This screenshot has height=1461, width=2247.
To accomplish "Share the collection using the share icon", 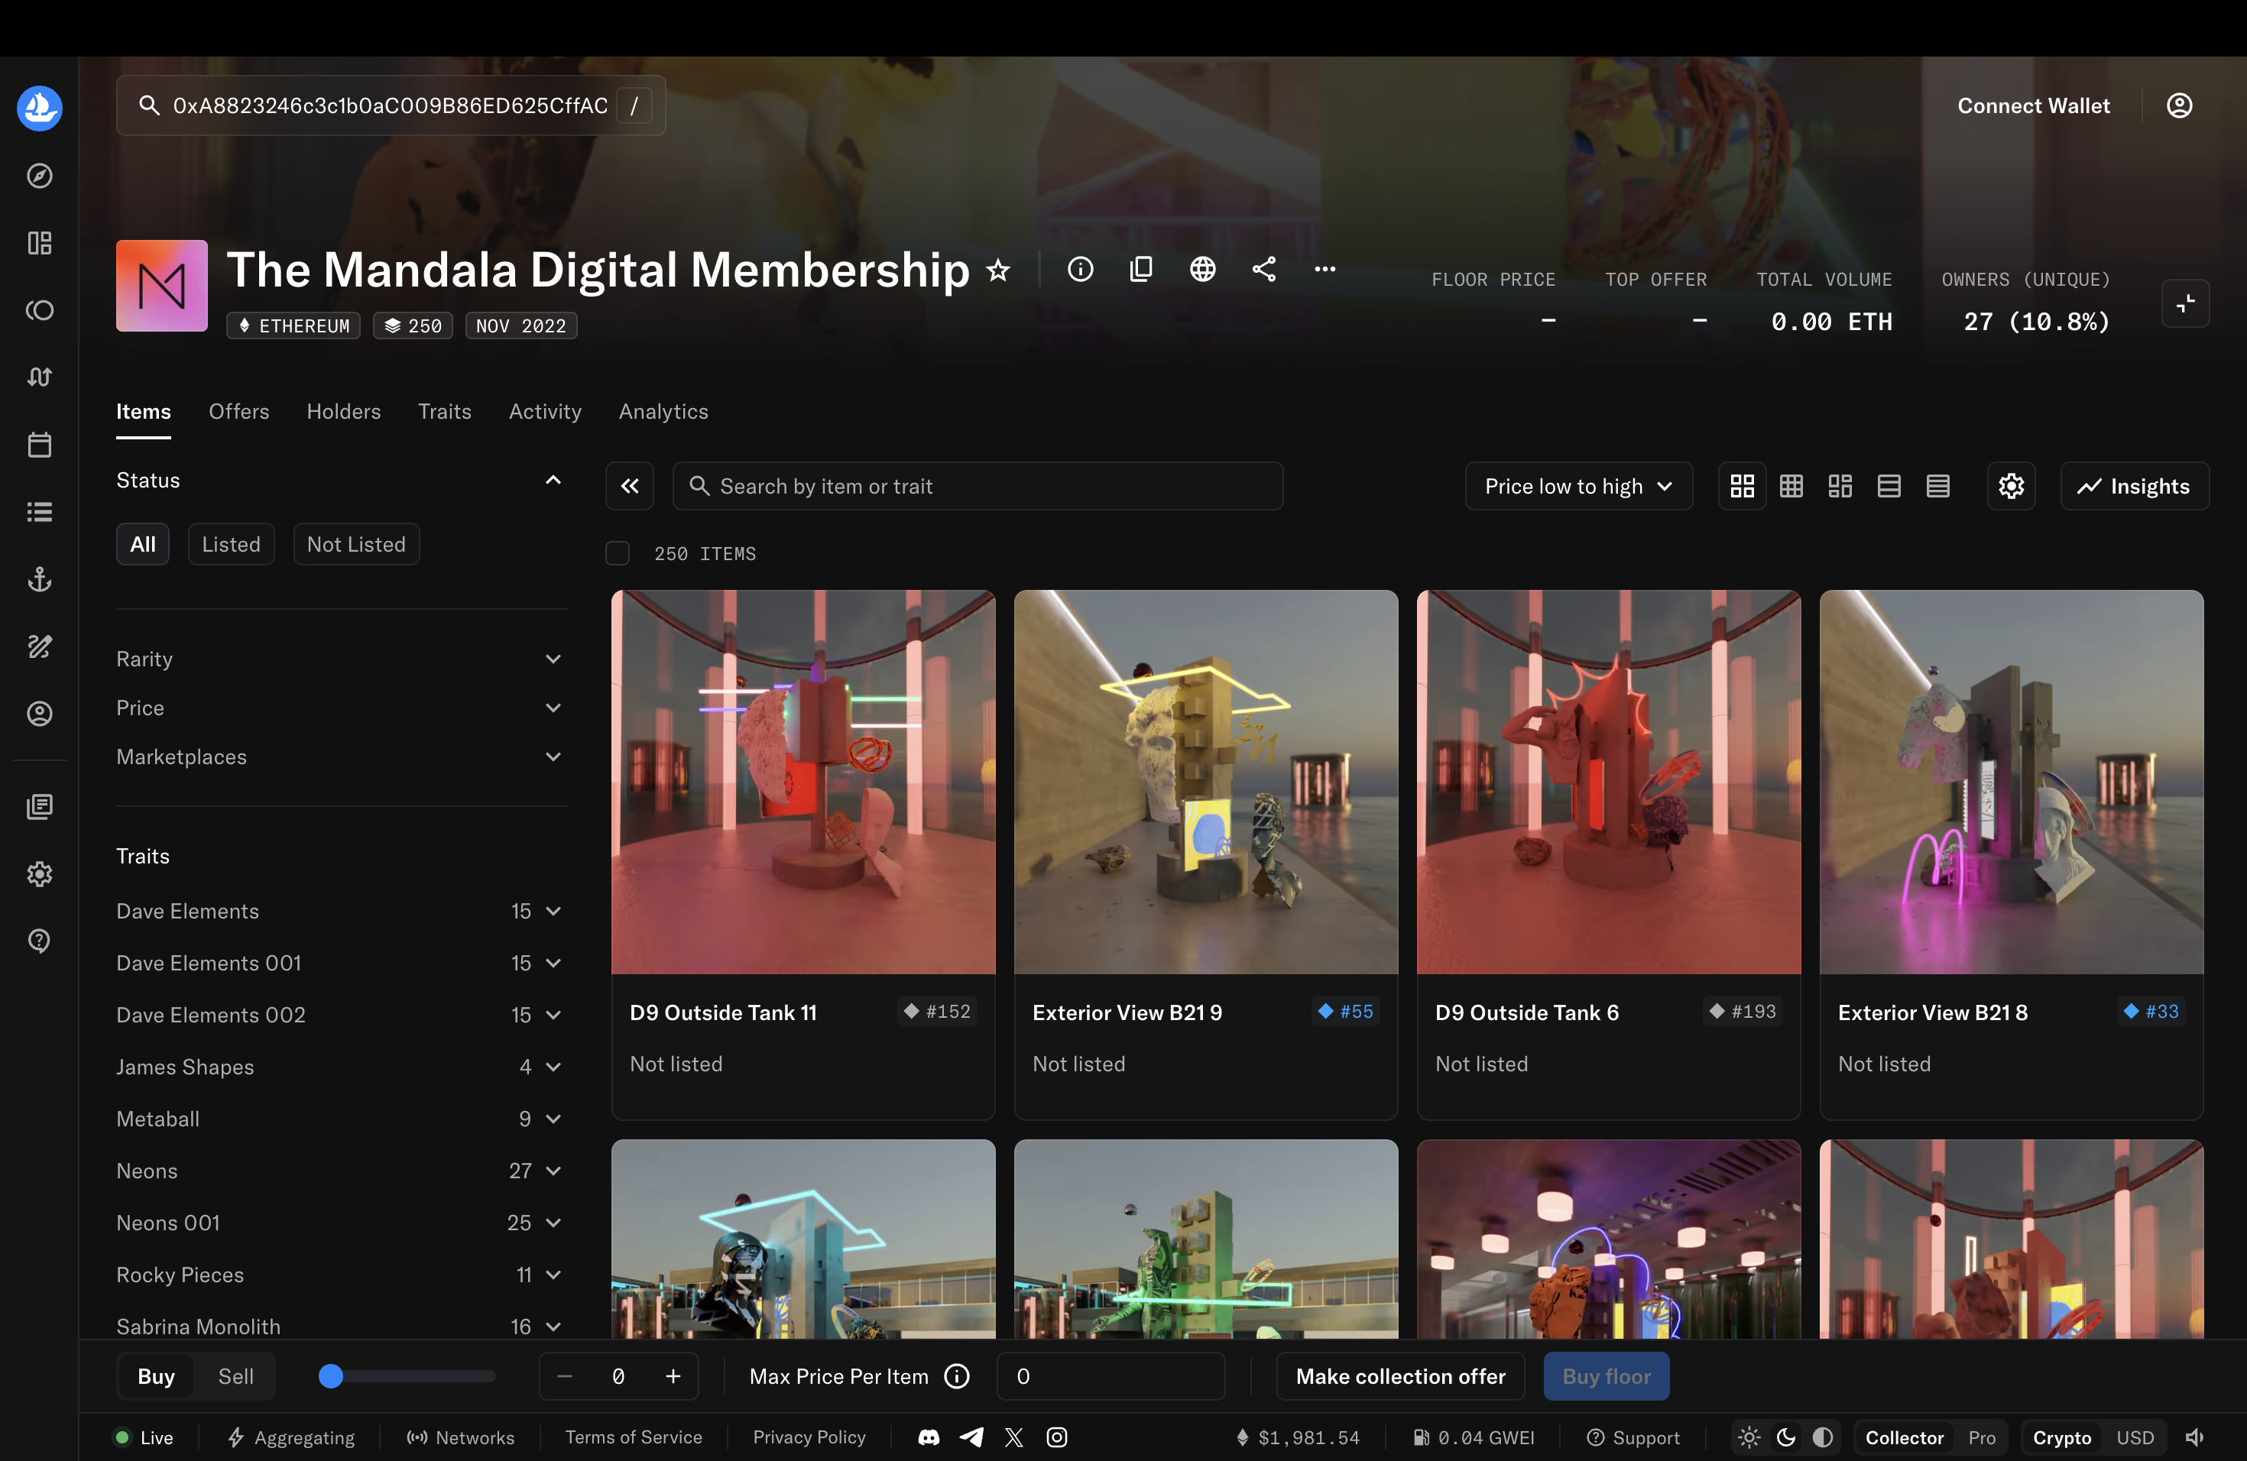I will 1264,269.
